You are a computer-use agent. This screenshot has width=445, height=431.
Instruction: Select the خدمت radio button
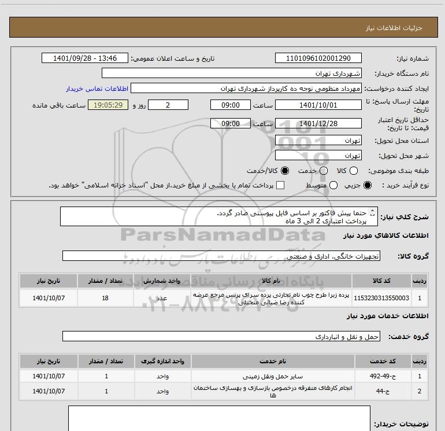(324, 171)
